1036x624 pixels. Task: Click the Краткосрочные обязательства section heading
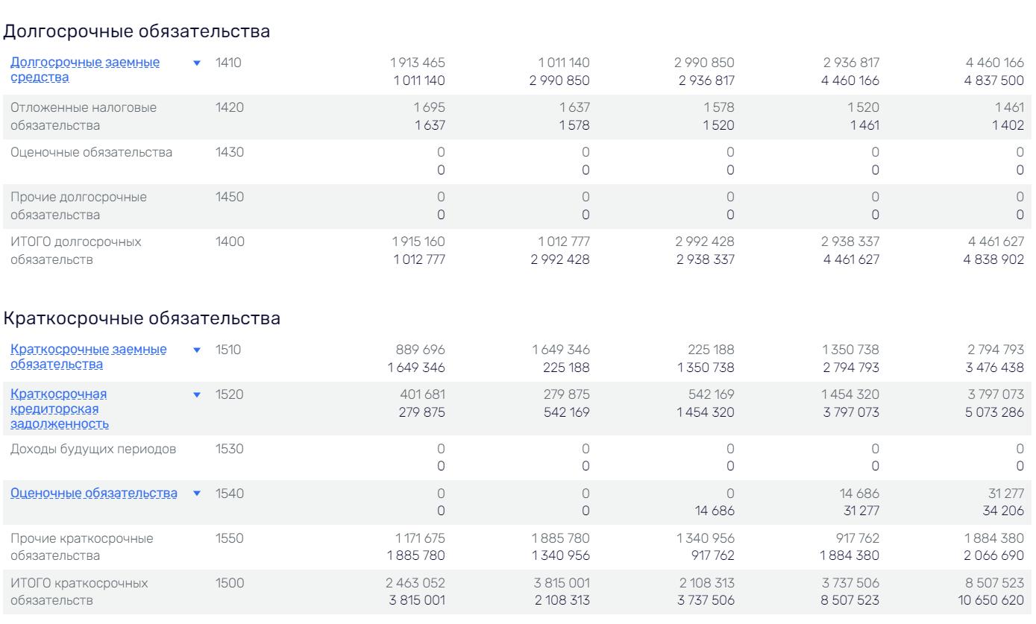[x=142, y=318]
